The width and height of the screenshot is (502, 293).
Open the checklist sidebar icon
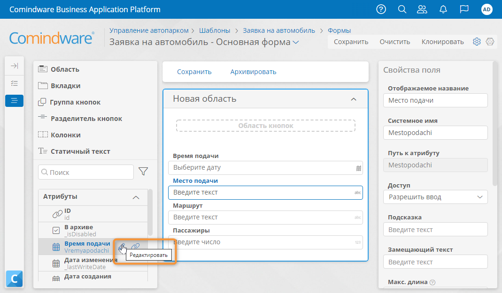pyautogui.click(x=15, y=83)
